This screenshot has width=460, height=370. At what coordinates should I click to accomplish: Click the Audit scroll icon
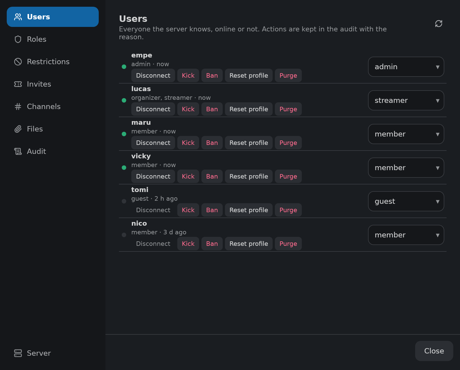18,151
